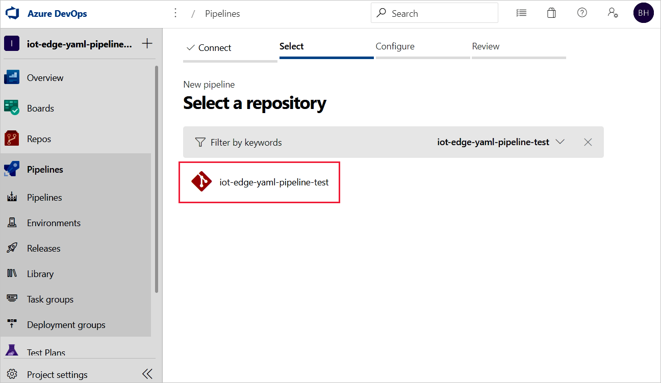
Task: Open the Releases page
Action: pyautogui.click(x=43, y=248)
